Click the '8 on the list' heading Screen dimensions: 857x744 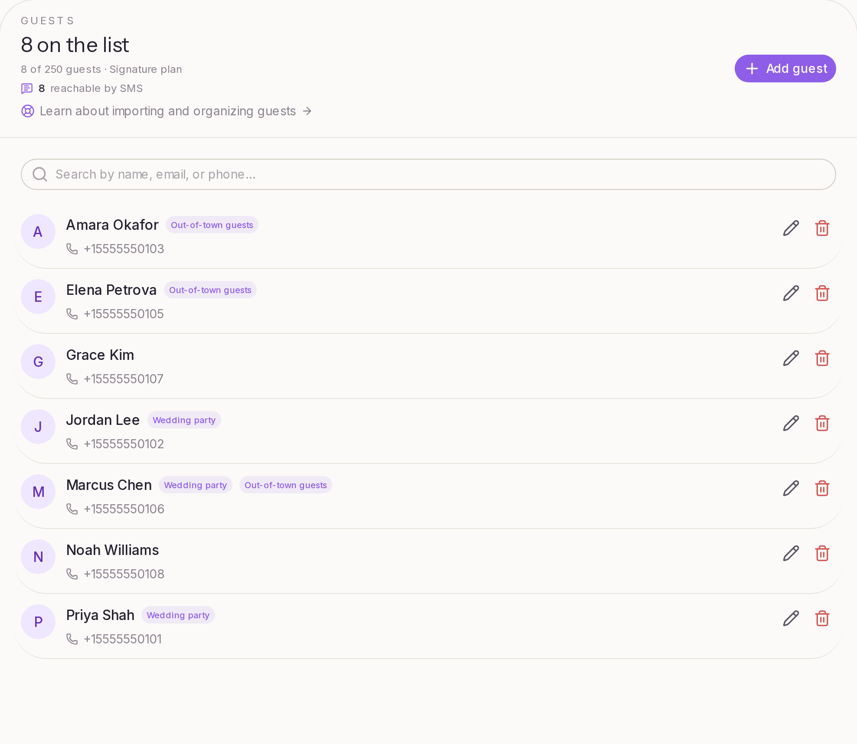point(75,45)
